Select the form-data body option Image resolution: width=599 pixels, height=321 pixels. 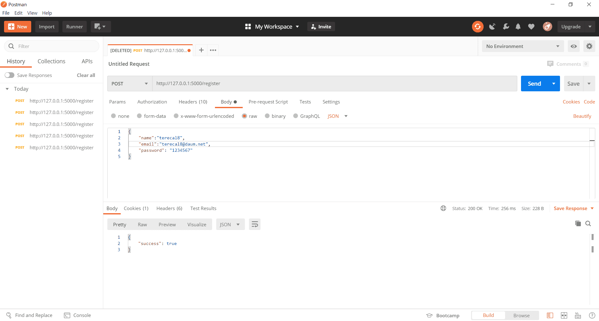pos(139,116)
